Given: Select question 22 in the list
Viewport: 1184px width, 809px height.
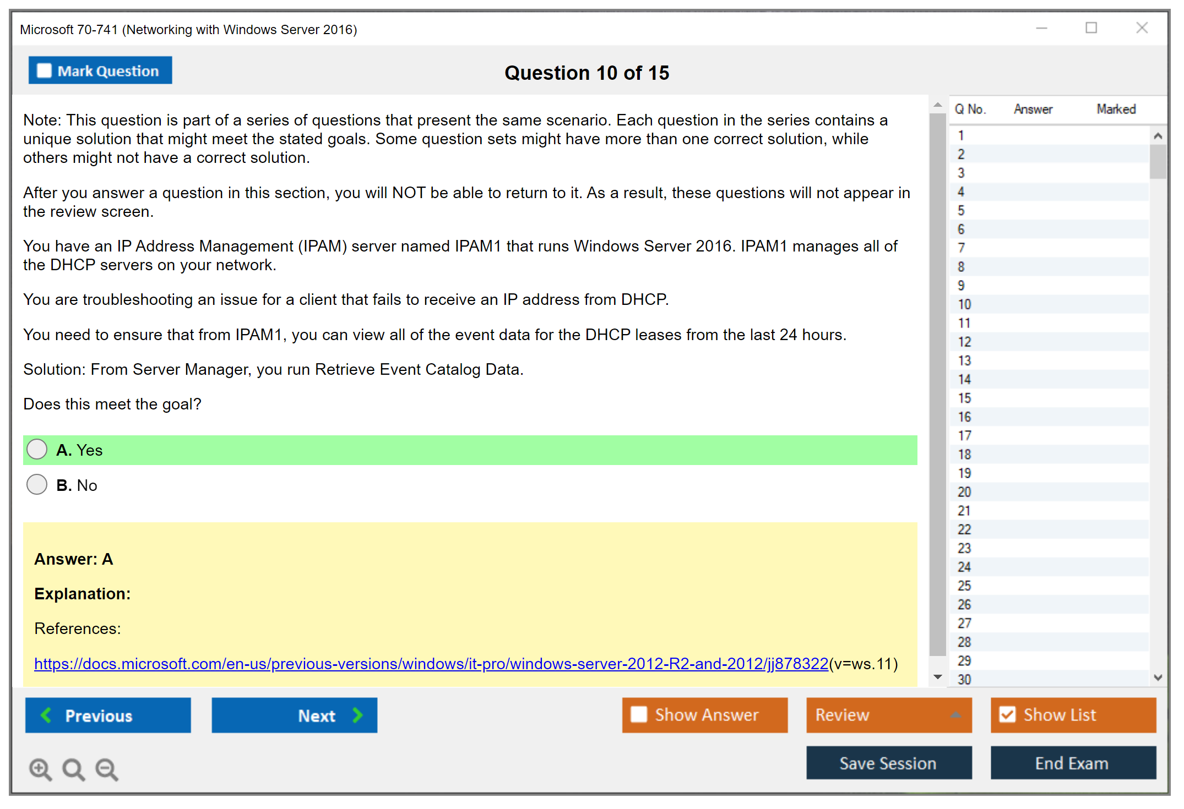Looking at the screenshot, I should pyautogui.click(x=964, y=529).
